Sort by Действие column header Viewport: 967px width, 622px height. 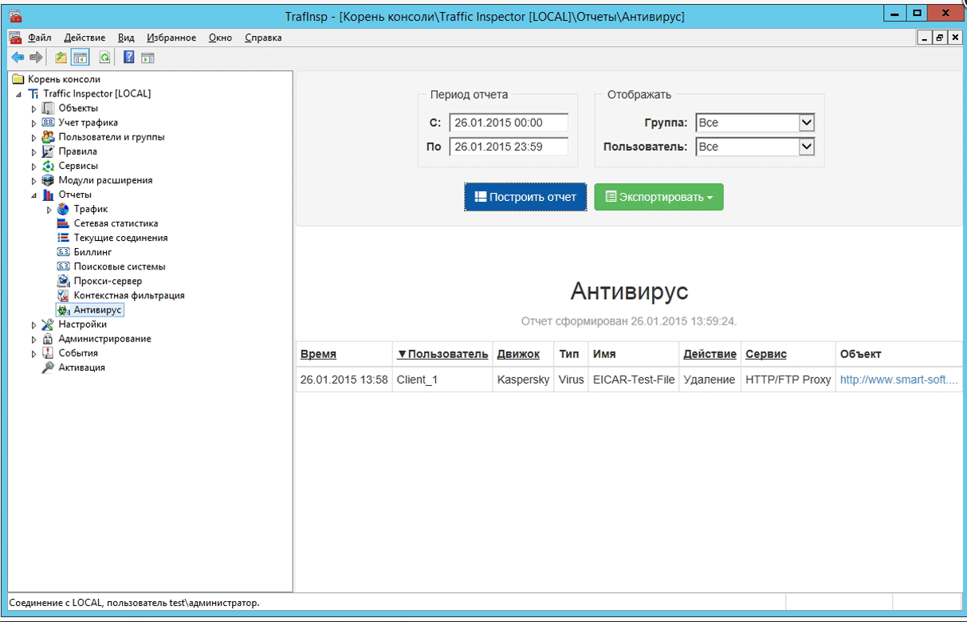[x=710, y=354]
